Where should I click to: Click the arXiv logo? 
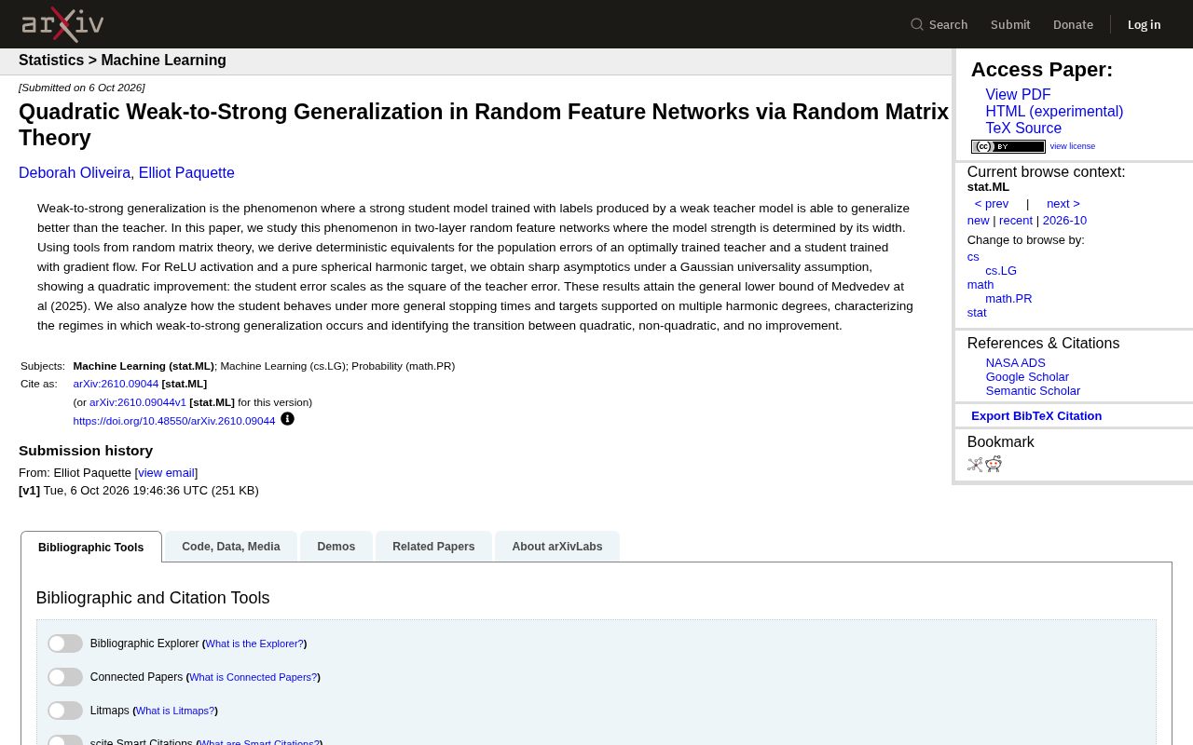(x=62, y=24)
